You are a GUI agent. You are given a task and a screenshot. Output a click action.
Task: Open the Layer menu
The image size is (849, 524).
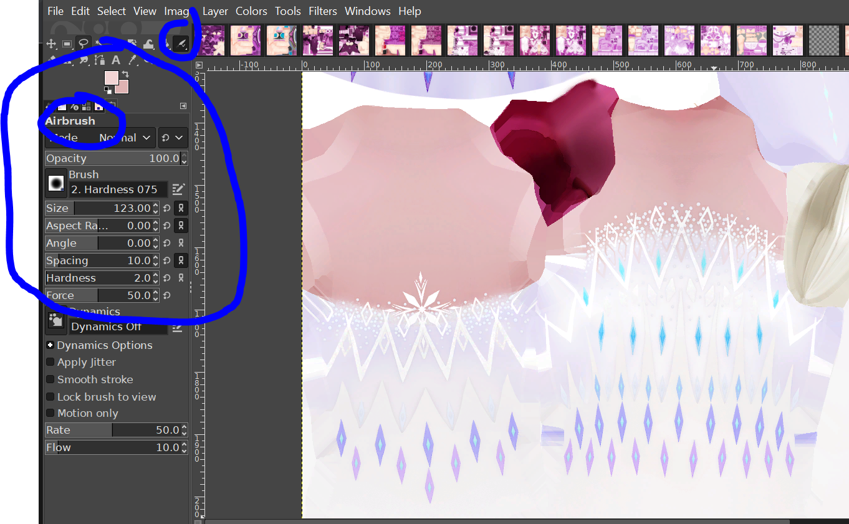(x=215, y=11)
